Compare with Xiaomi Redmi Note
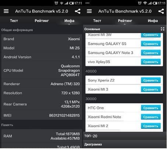The image size is (167, 149). pos(151,117)
